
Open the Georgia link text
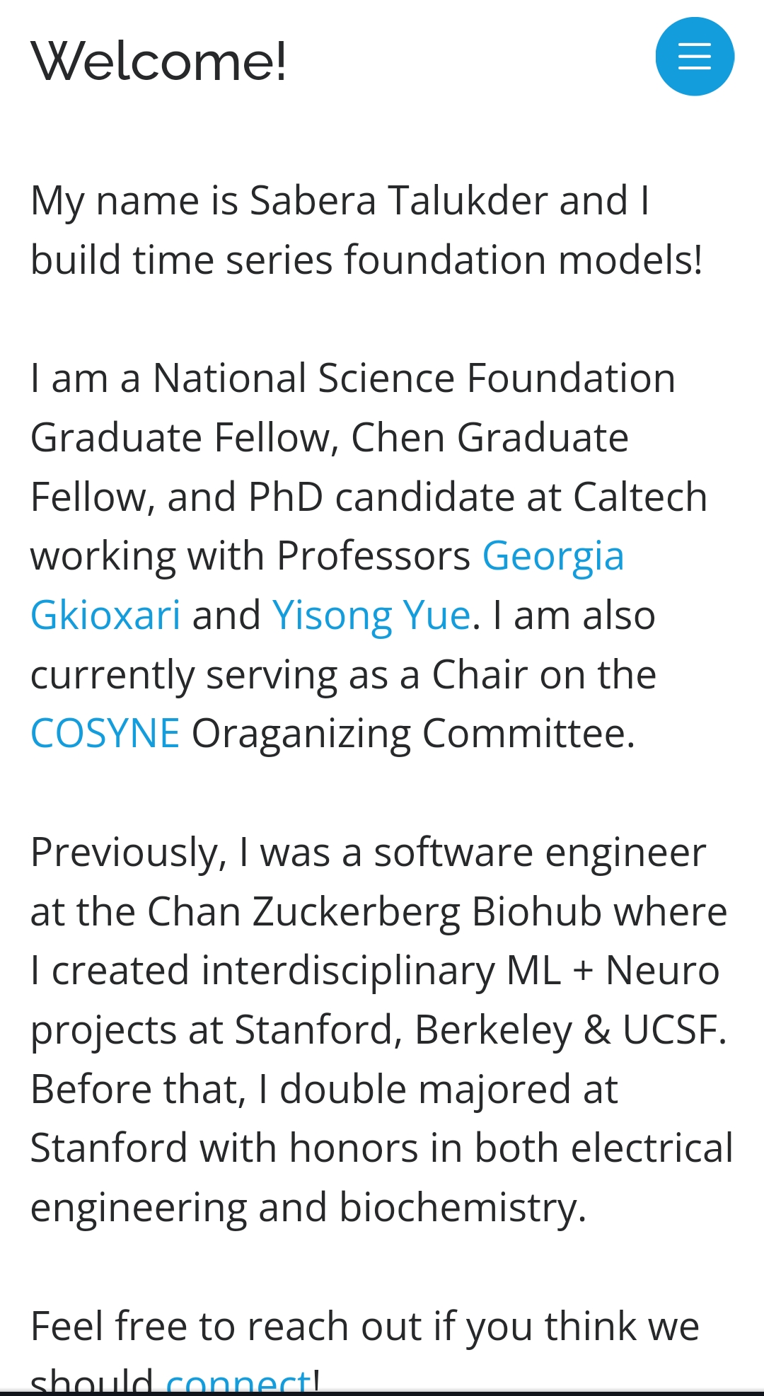pyautogui.click(x=553, y=556)
